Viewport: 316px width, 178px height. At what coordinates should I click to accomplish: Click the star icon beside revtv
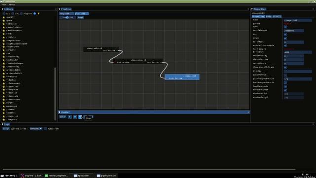[x=4, y=34]
